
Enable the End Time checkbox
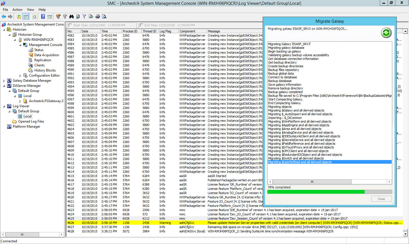[x=141, y=25]
